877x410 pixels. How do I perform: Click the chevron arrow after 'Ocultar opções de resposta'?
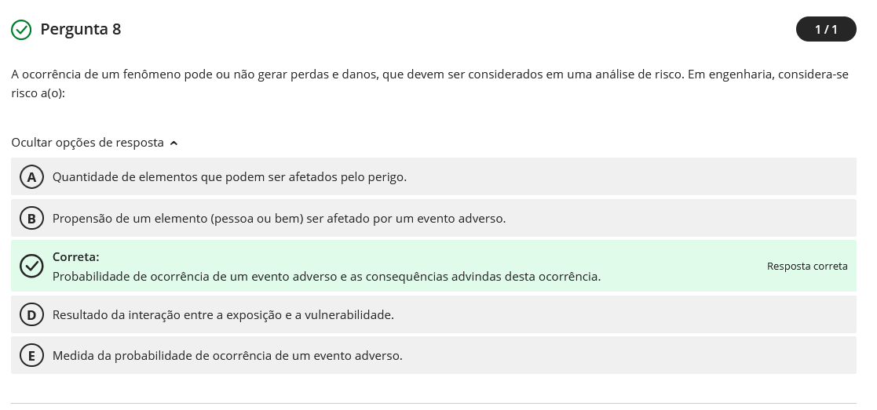(x=174, y=143)
